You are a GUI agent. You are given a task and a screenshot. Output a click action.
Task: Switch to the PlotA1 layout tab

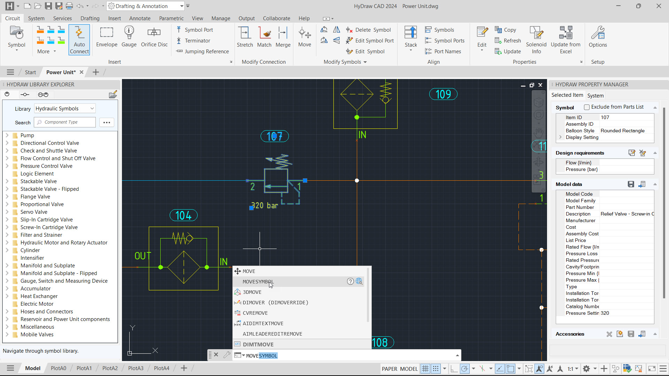[84, 368]
